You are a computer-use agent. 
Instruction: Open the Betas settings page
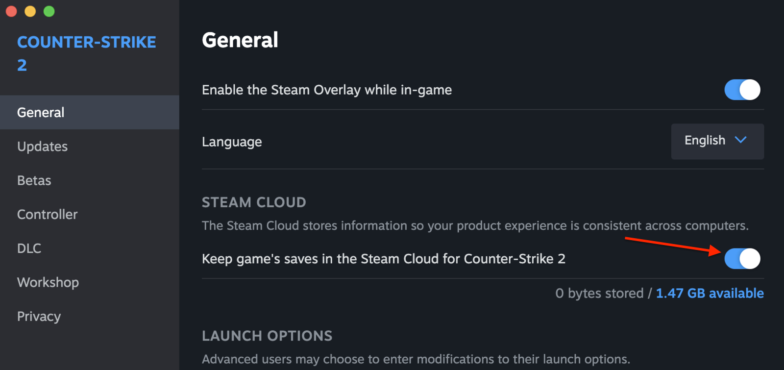click(x=34, y=180)
